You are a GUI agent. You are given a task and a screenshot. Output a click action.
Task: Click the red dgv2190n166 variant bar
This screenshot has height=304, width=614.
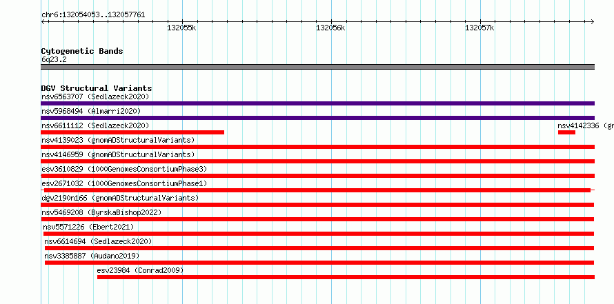317,205
